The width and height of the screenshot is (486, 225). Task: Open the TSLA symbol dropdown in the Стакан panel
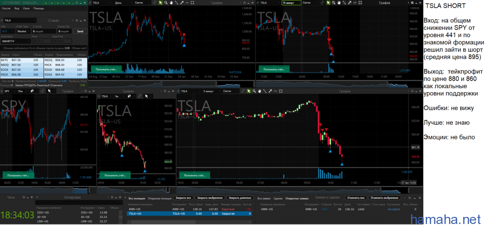(x=20, y=20)
